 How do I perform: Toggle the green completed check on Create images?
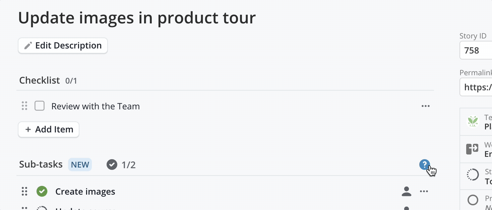pyautogui.click(x=42, y=192)
